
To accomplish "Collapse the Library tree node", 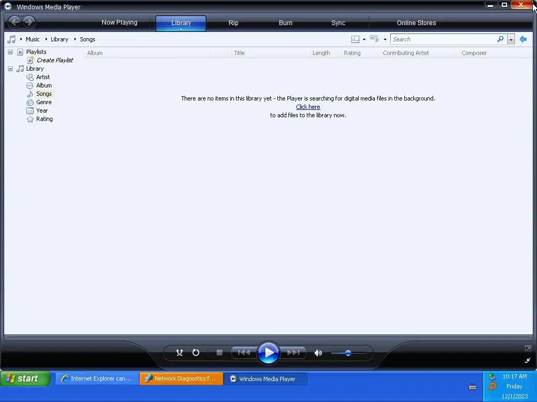I will (x=10, y=69).
